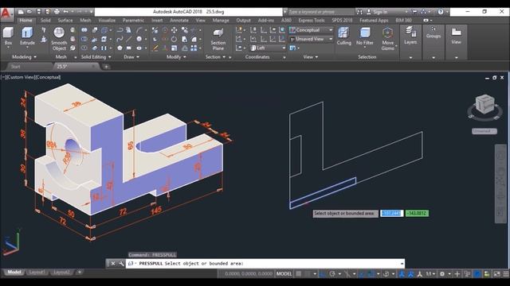Switch to the Layout1 tab
510x286 pixels.
(x=37, y=272)
